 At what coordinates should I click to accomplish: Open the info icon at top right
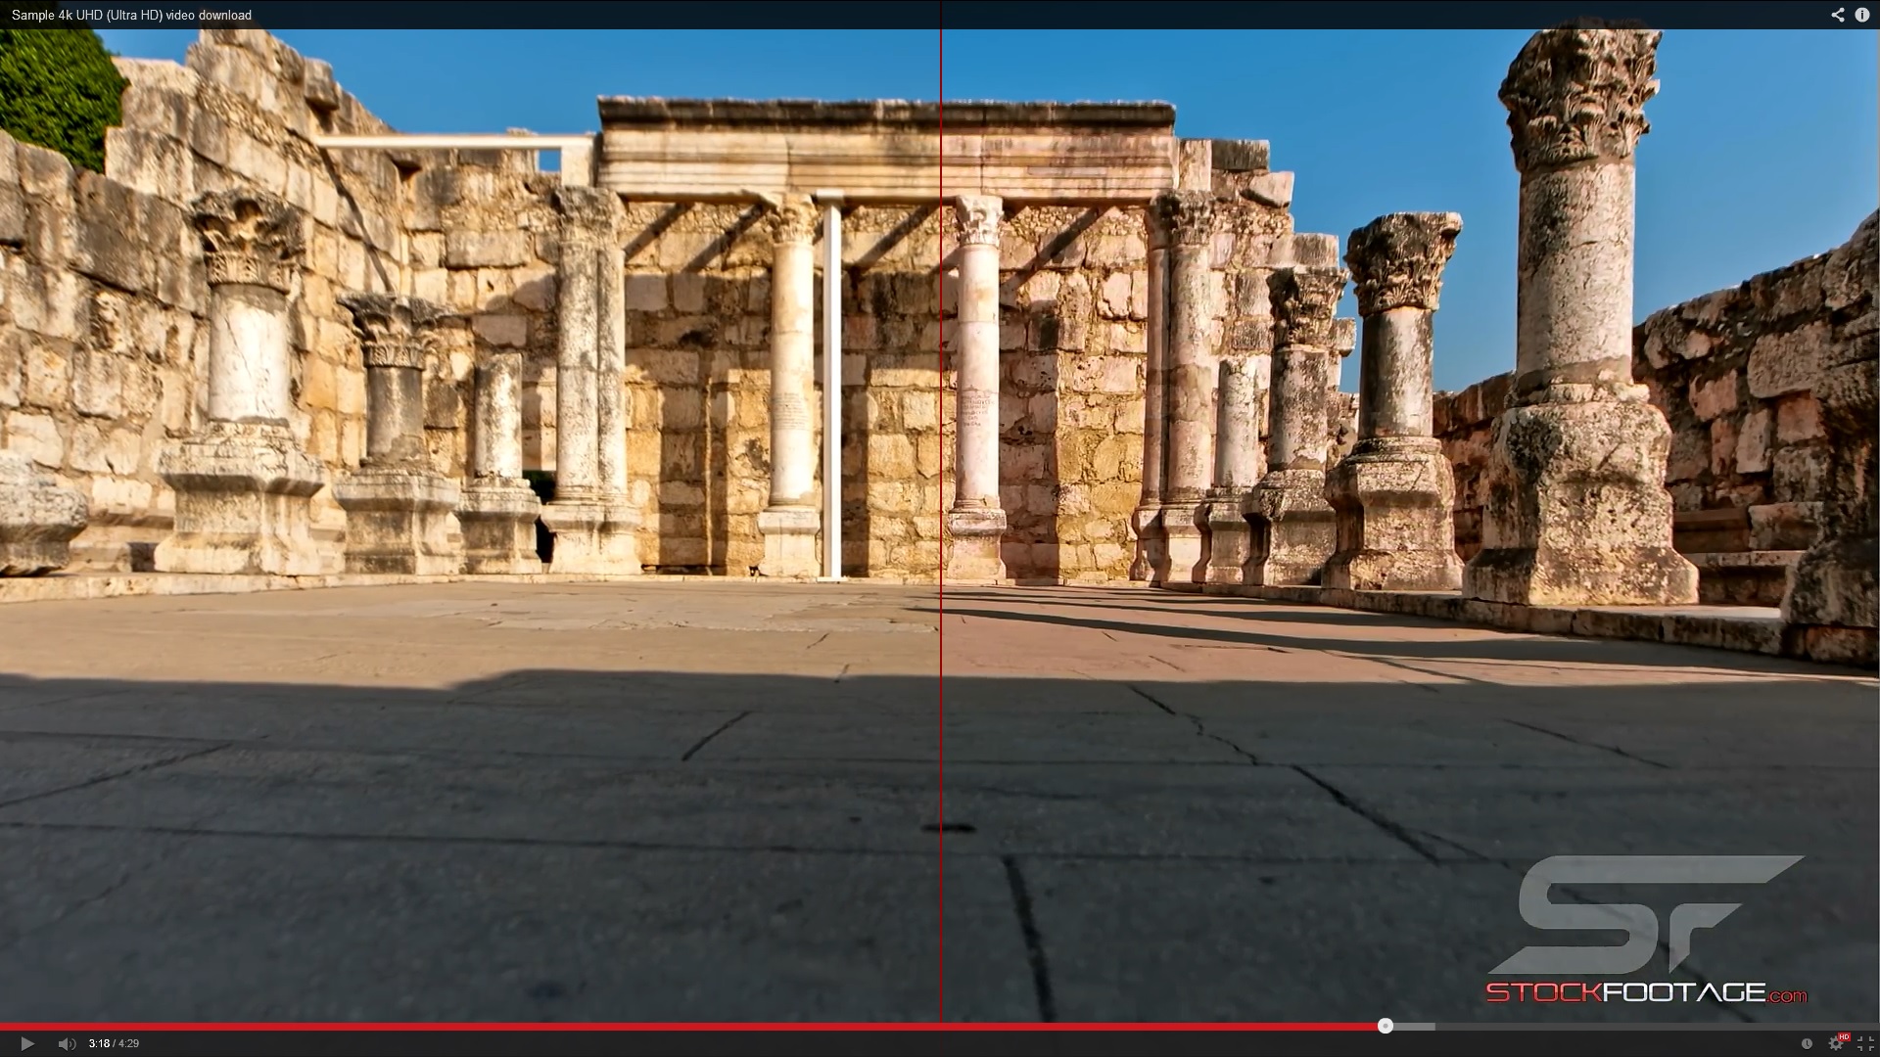(x=1861, y=15)
